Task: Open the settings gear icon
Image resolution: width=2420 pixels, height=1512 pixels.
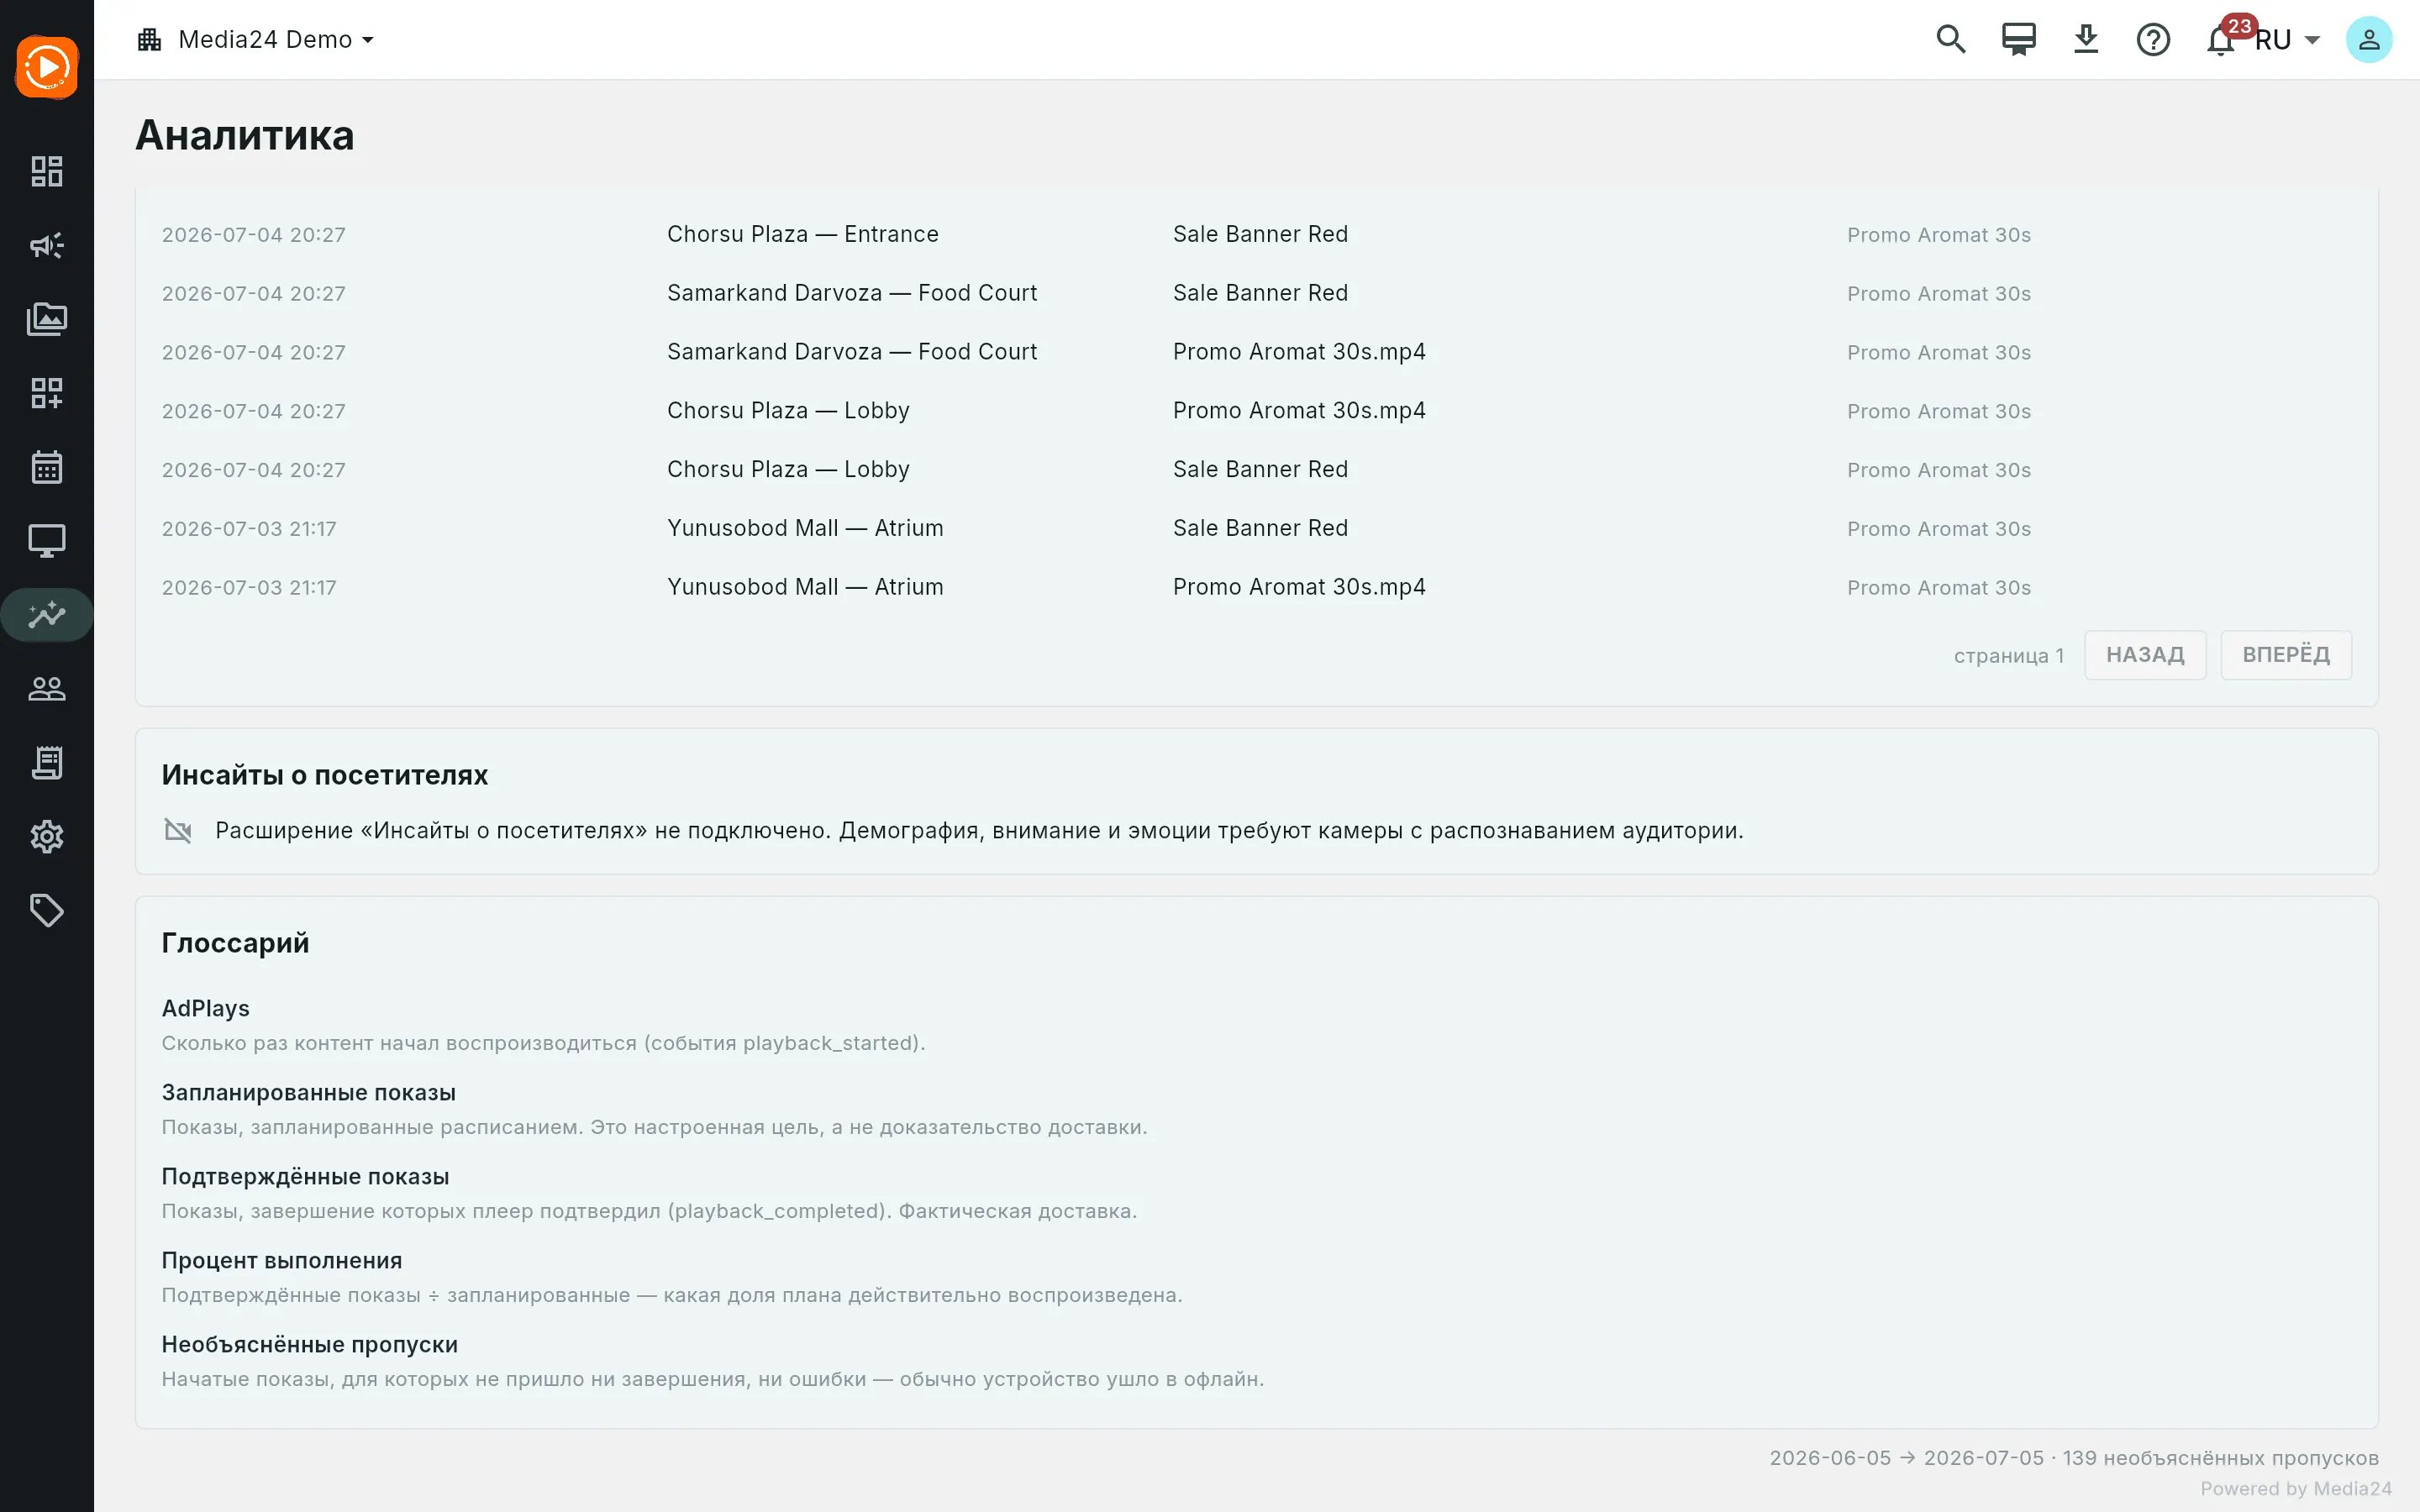Action: (x=47, y=837)
